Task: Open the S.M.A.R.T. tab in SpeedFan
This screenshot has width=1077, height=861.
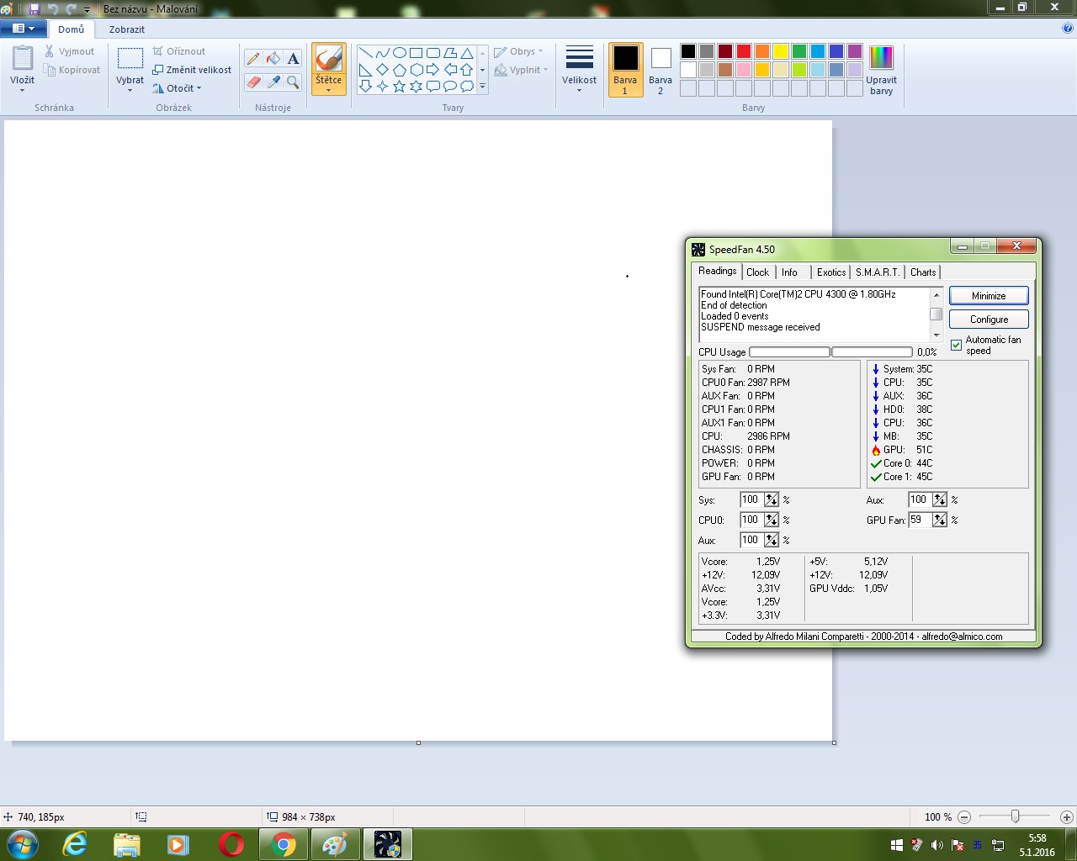Action: 878,272
